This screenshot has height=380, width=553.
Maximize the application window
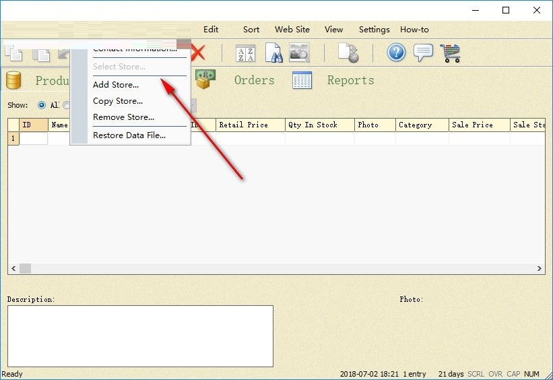click(x=506, y=10)
